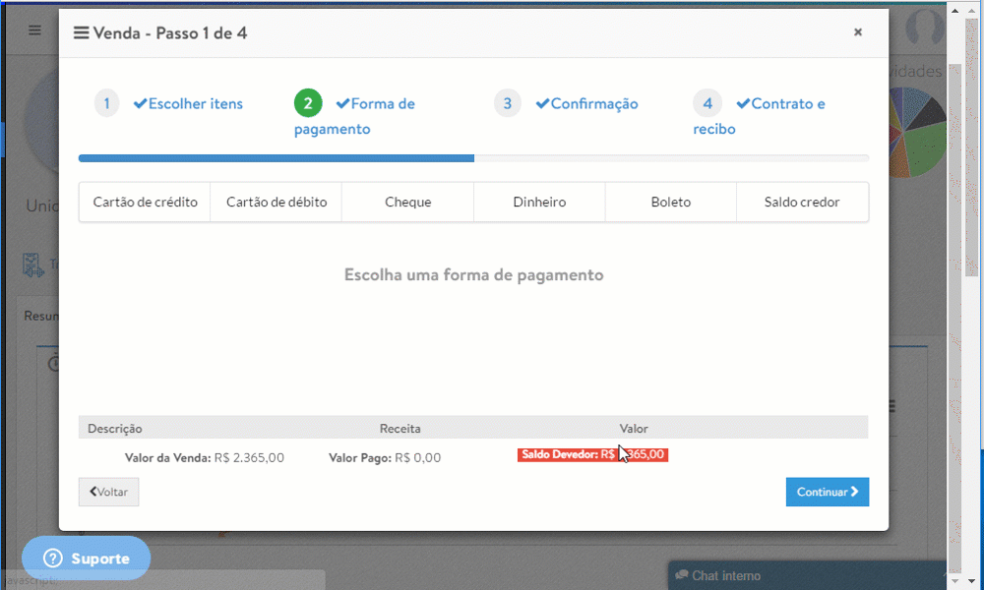Select the Boleto payment tab

(x=671, y=201)
